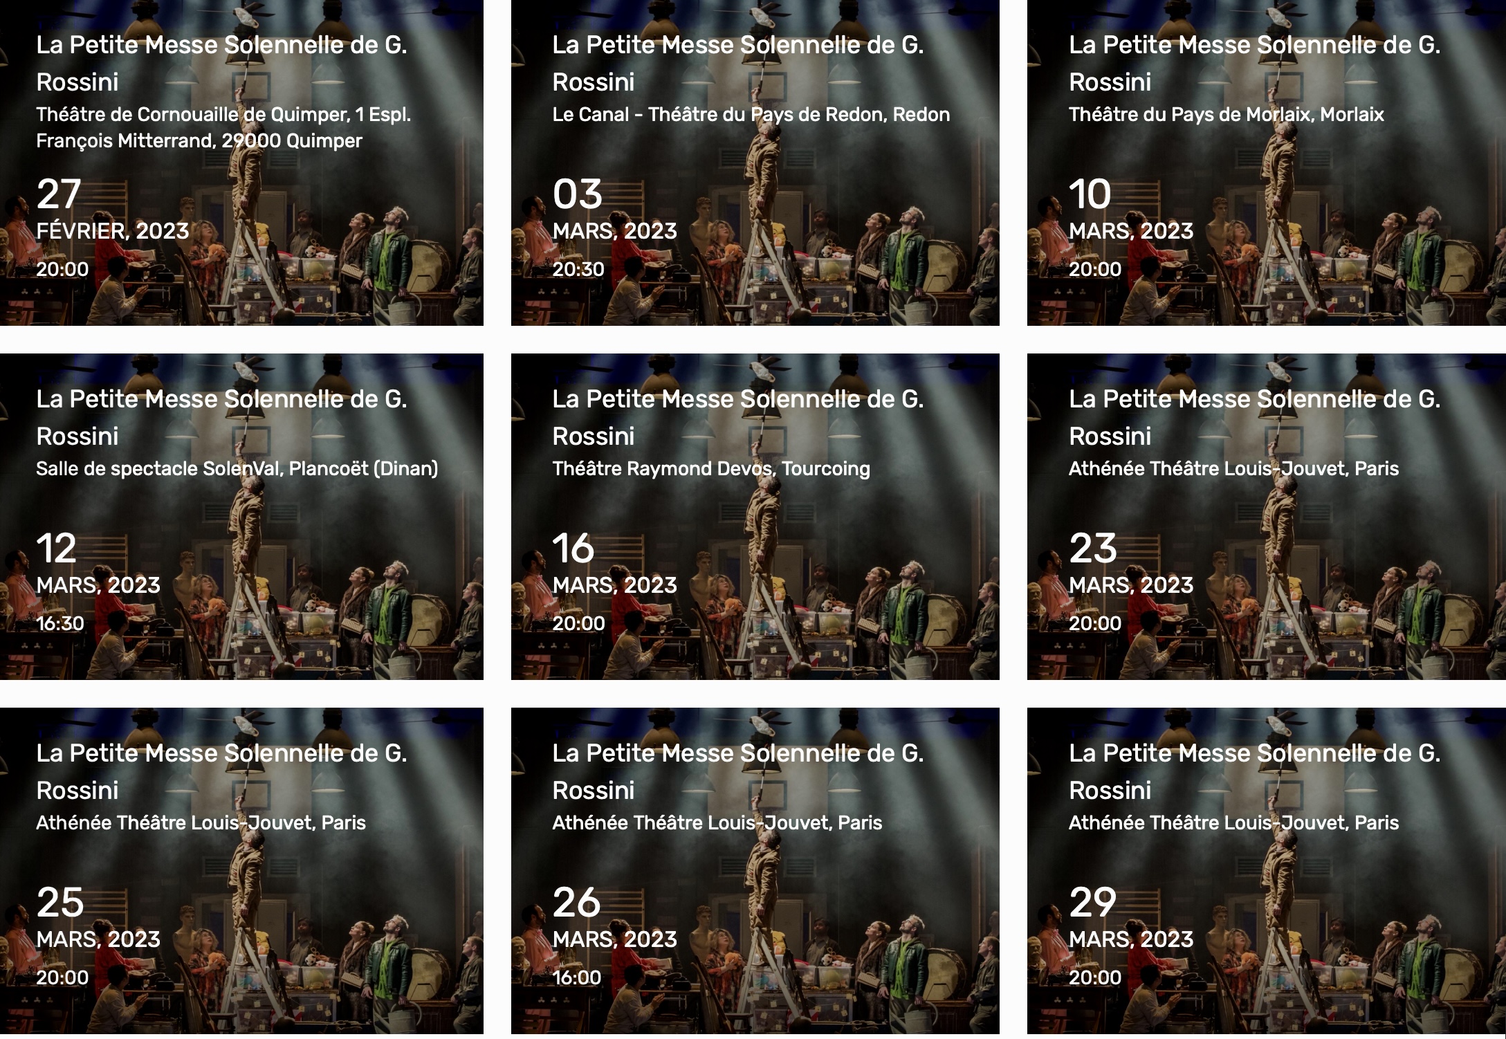Open the Plancoët (Dinan) 12 Mars event card

point(241,517)
